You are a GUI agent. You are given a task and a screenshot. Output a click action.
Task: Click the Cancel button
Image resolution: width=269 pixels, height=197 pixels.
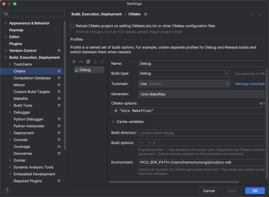(x=209, y=191)
